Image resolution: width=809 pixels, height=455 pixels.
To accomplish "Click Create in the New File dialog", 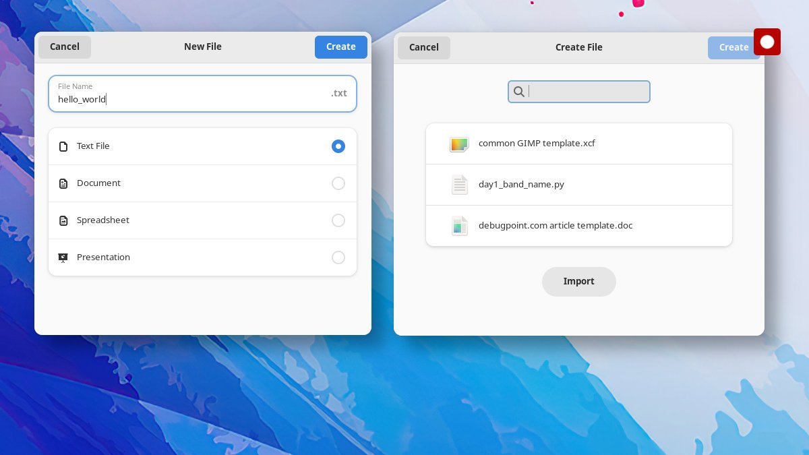I will 340,47.
